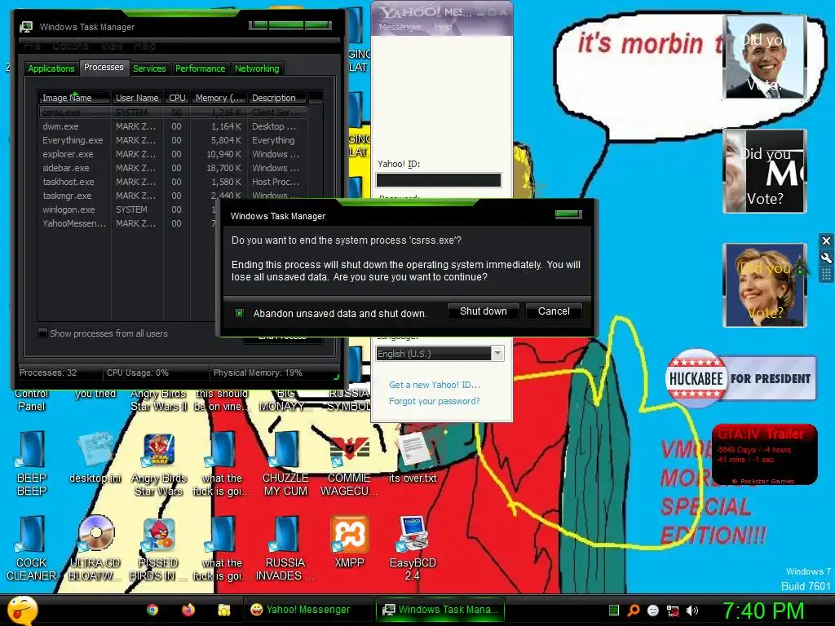Open the Services tab

pyautogui.click(x=149, y=68)
